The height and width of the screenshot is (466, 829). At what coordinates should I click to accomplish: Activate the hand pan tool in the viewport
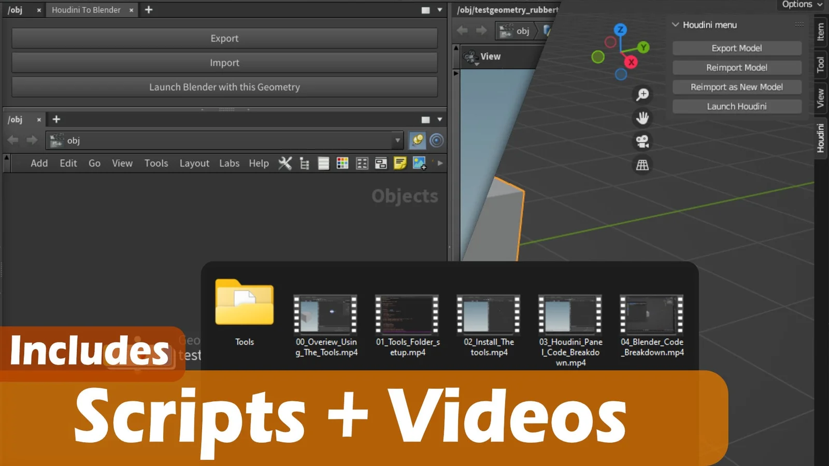[x=642, y=118]
